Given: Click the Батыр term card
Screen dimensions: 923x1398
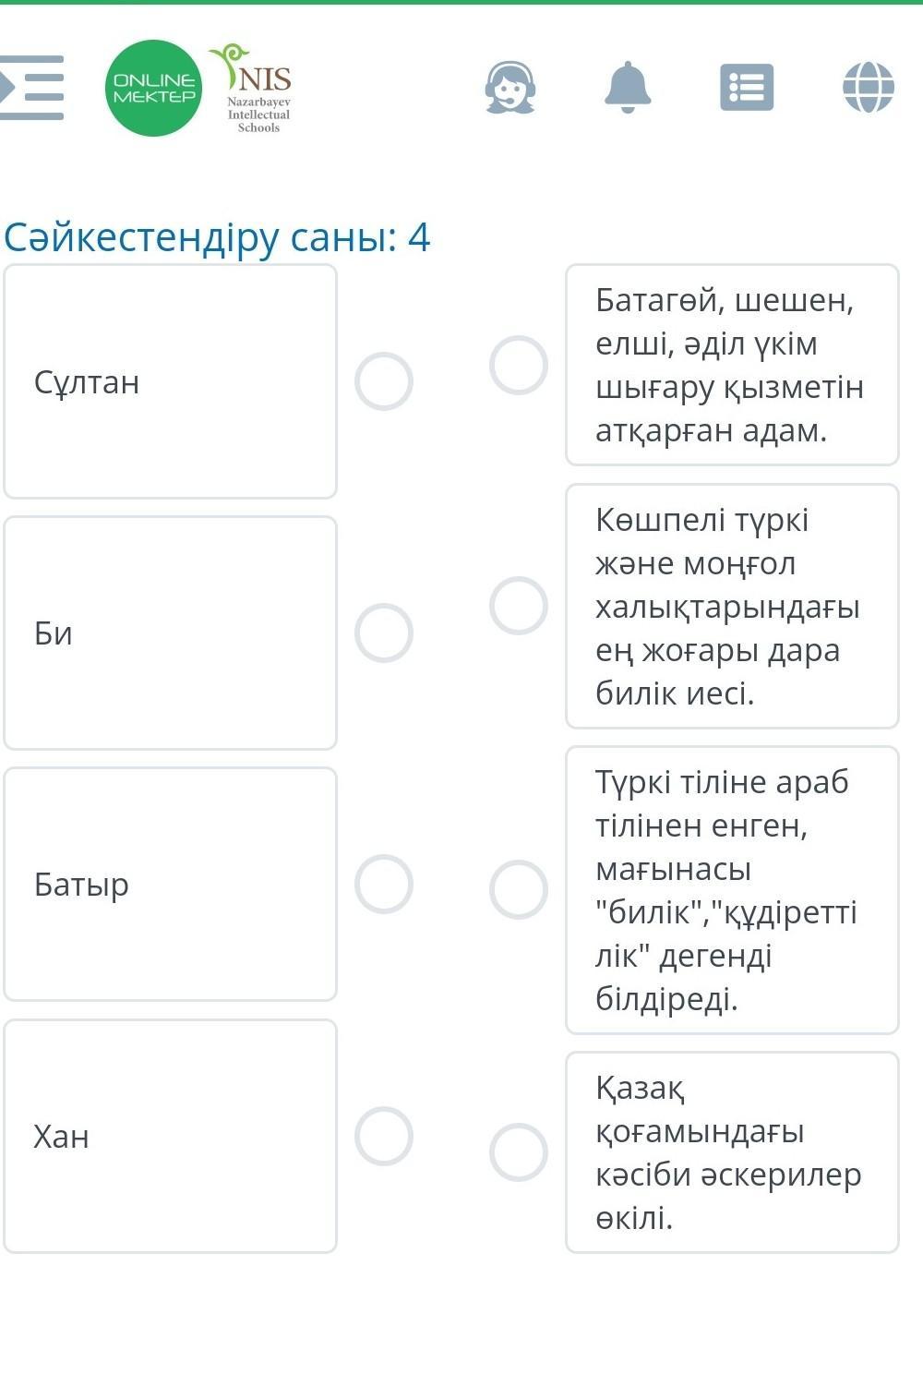Looking at the screenshot, I should pos(171,885).
